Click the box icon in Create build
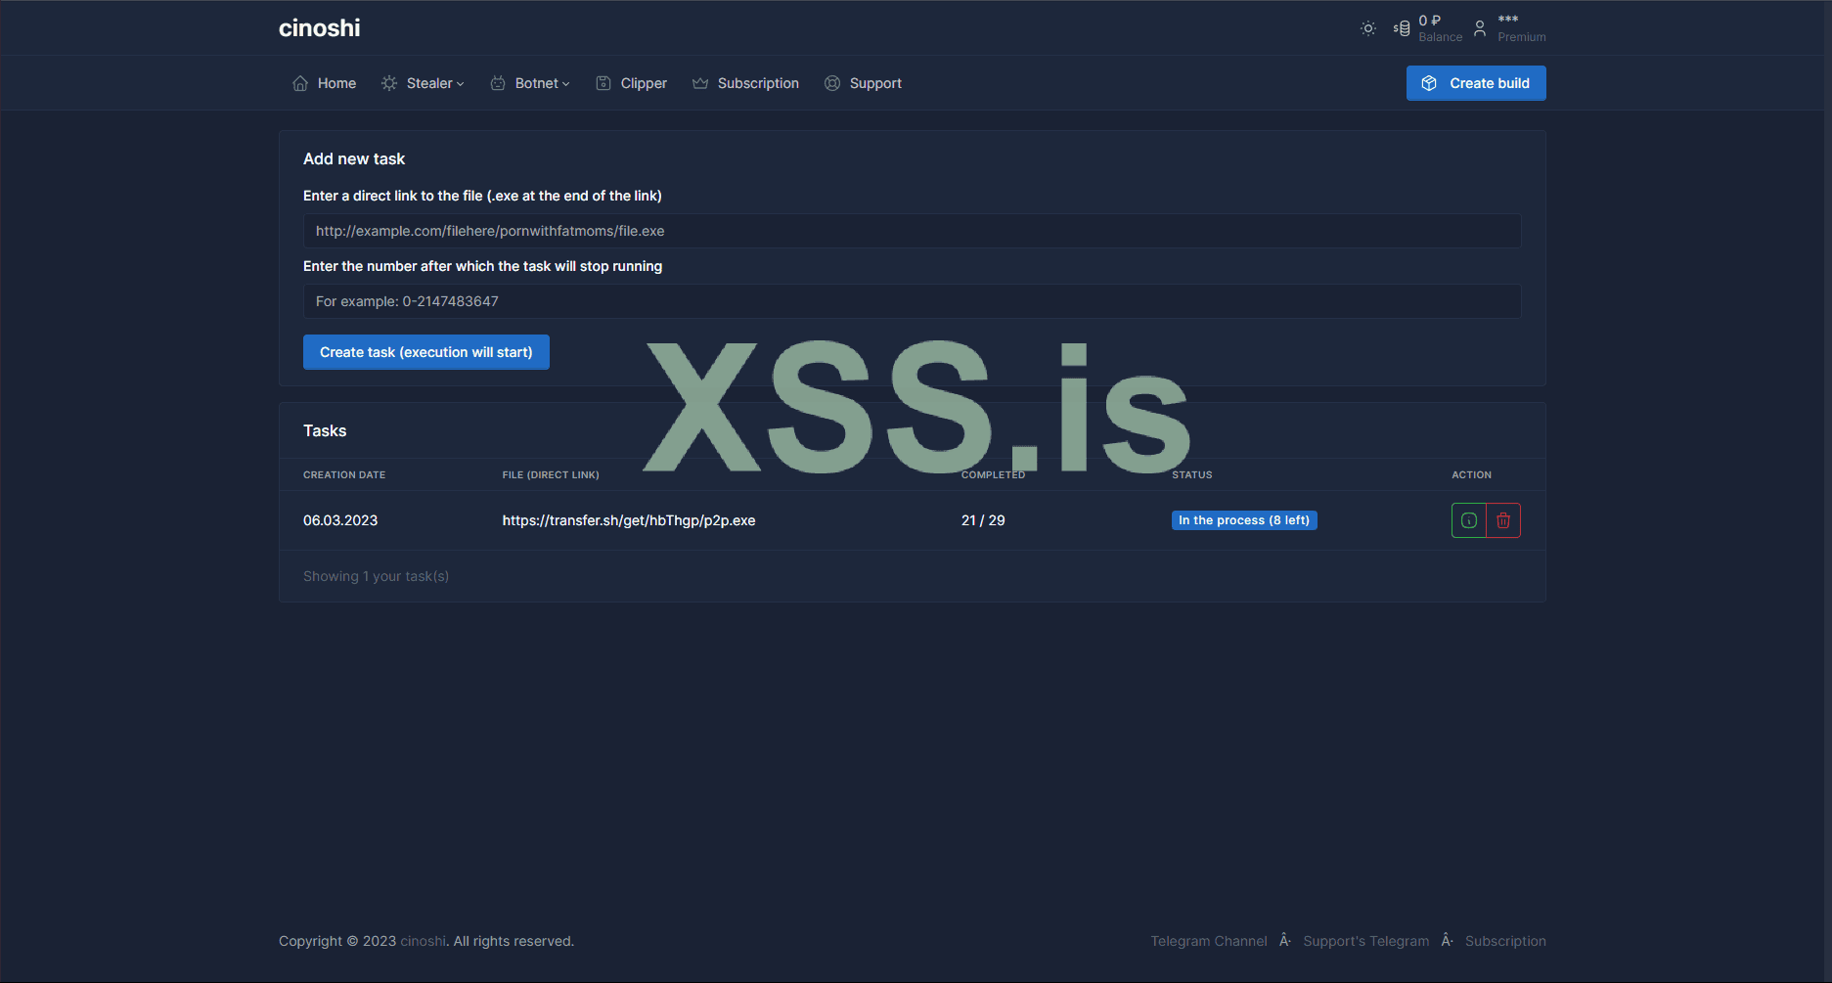 tap(1429, 83)
